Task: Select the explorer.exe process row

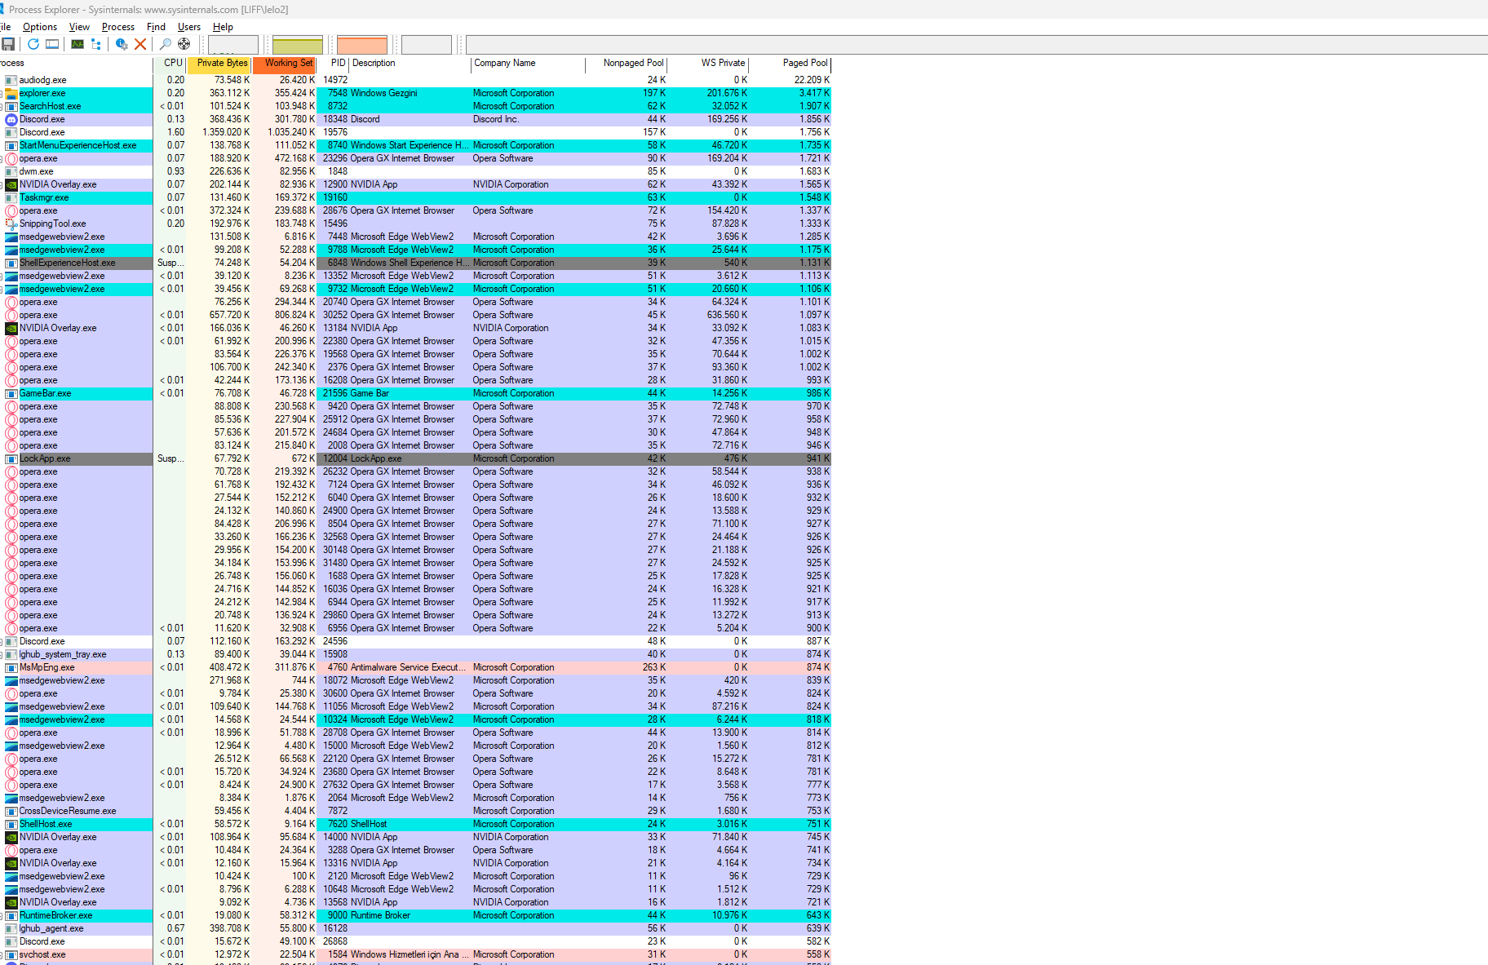Action: pyautogui.click(x=415, y=93)
